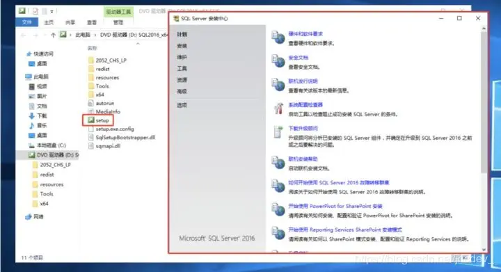Open the SQL Server 2016 故障转移群集 getting-started link
This screenshot has width=501, height=272.
(x=339, y=183)
